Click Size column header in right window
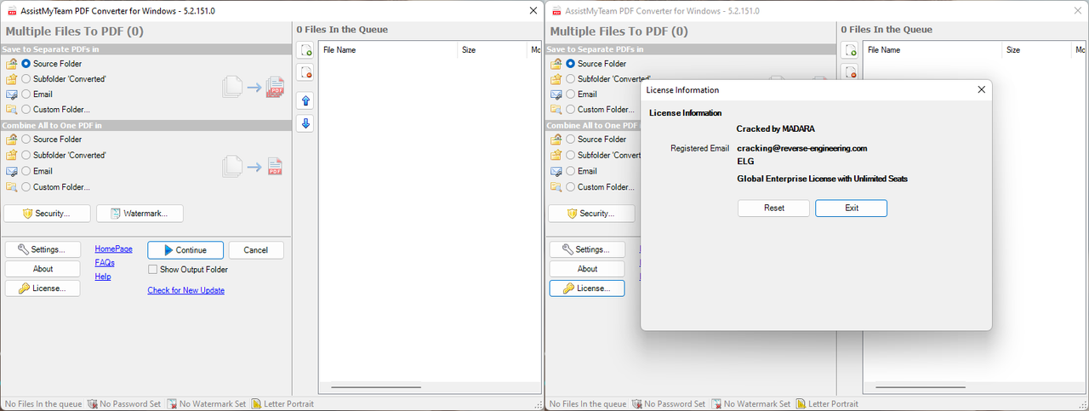Screen dimensions: 1089x411 tap(1037, 50)
